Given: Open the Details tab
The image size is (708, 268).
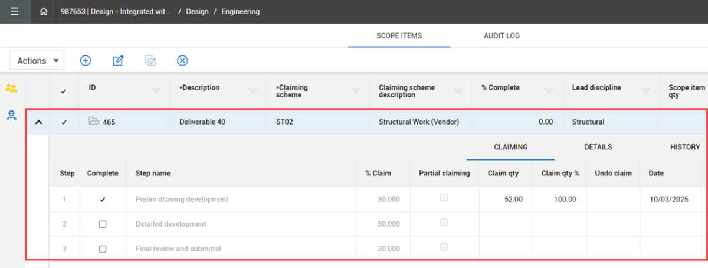Looking at the screenshot, I should (598, 147).
